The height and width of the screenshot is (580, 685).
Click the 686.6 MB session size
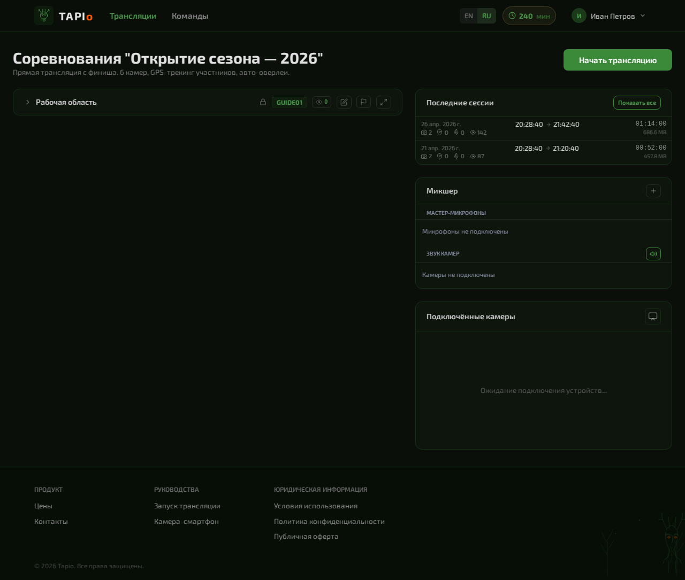coord(654,132)
